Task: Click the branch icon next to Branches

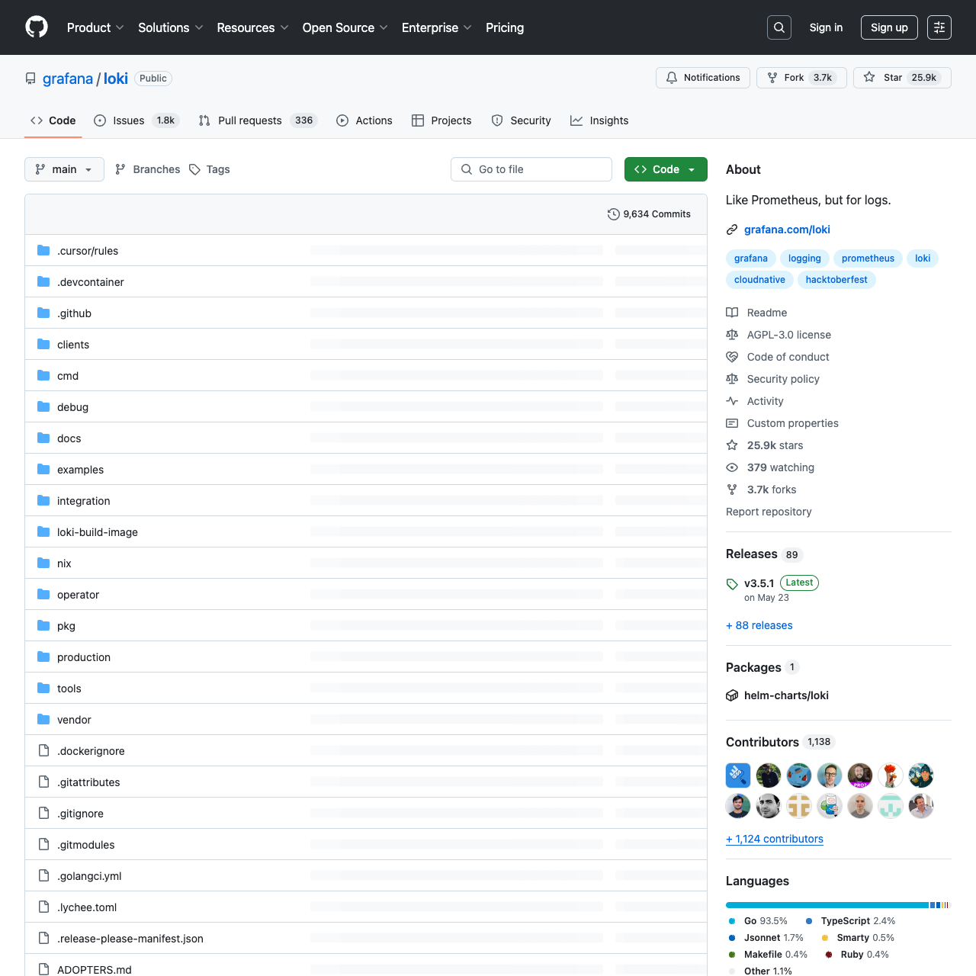Action: click(120, 169)
